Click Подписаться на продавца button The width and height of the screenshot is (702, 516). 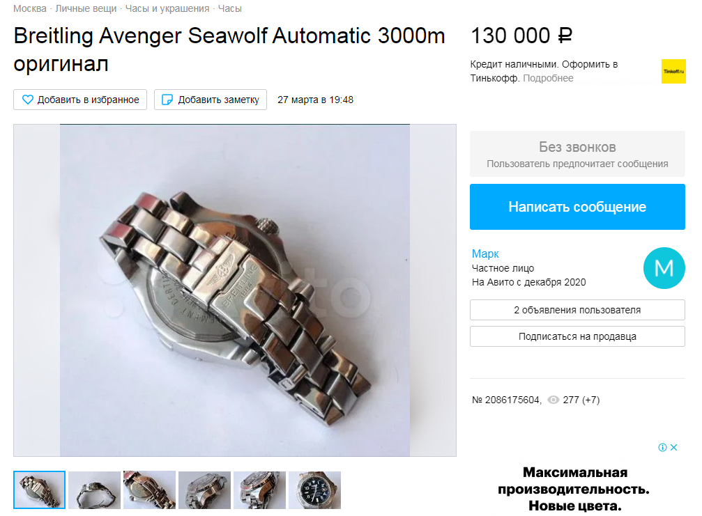tap(577, 336)
